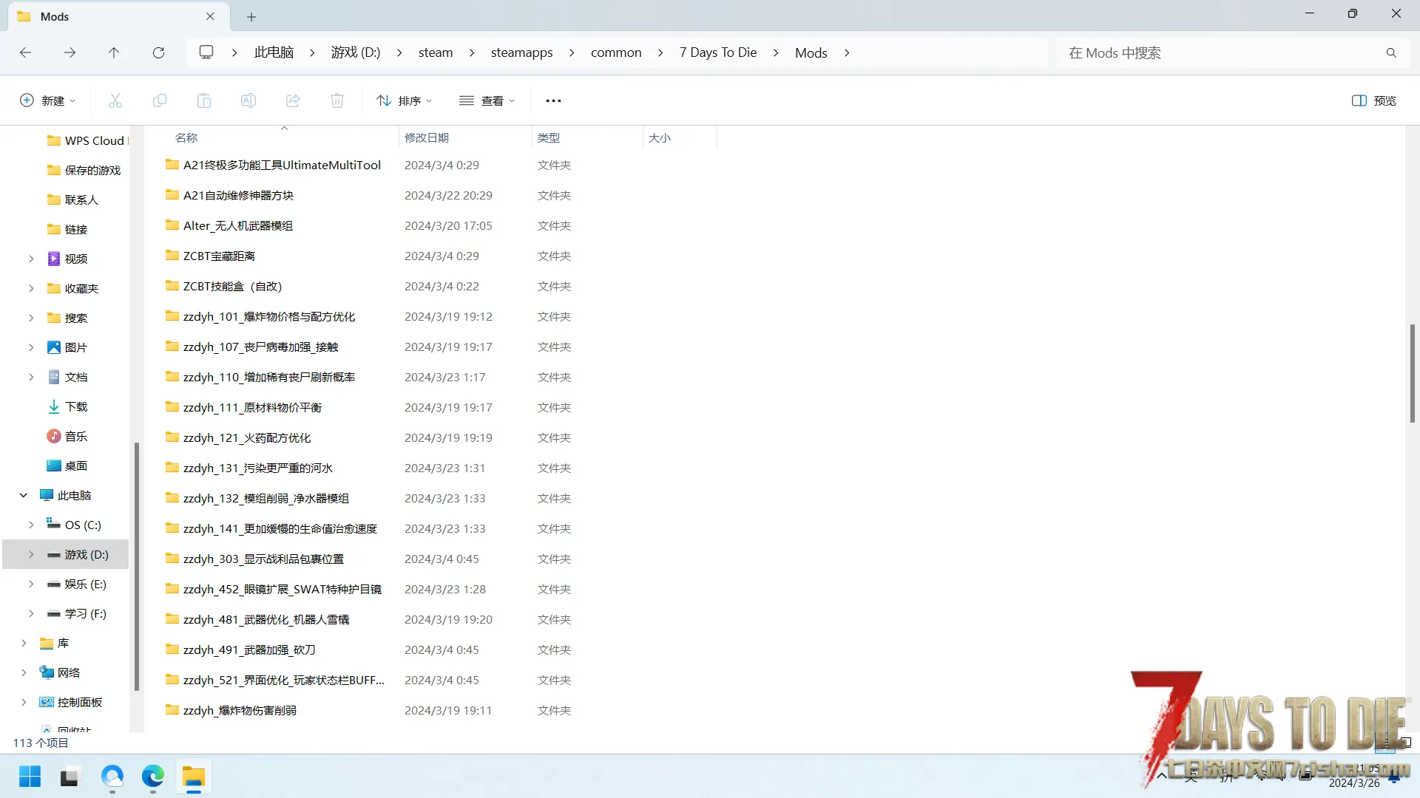
Task: Open Microsoft Edge from taskbar
Action: coord(153,777)
